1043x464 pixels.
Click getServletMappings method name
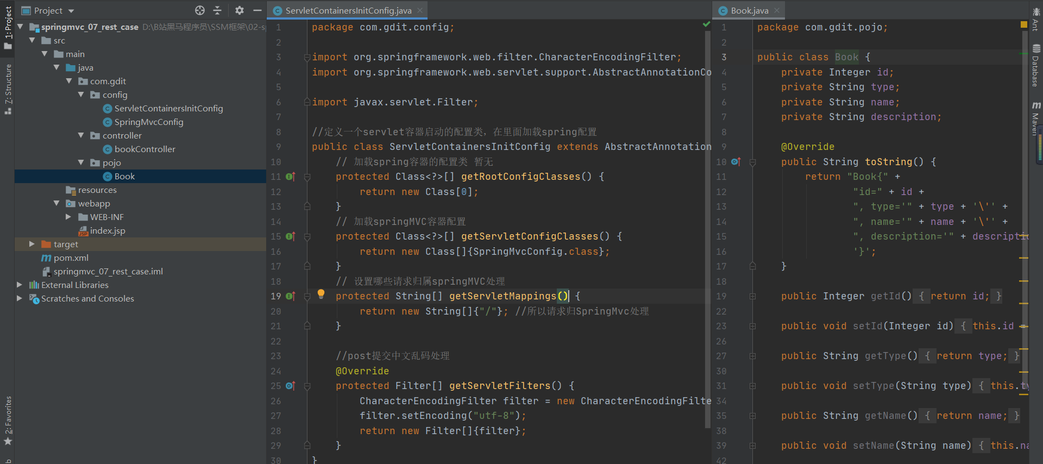click(x=502, y=296)
